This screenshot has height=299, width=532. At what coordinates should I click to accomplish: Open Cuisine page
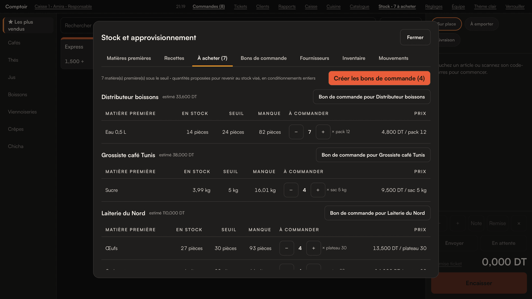pyautogui.click(x=333, y=6)
